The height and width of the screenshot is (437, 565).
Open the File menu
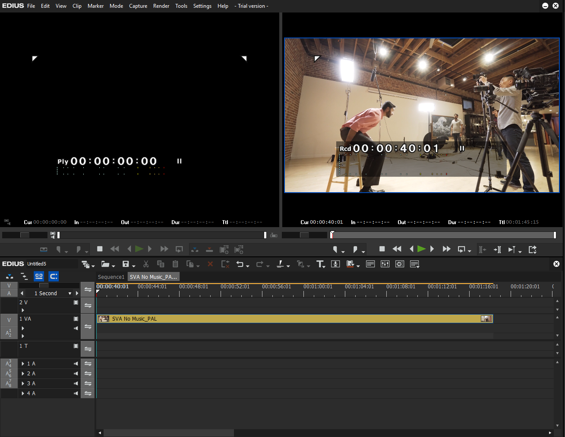(x=31, y=6)
